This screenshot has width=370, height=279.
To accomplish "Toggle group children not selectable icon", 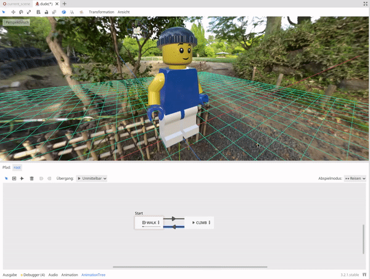I will click(x=54, y=12).
